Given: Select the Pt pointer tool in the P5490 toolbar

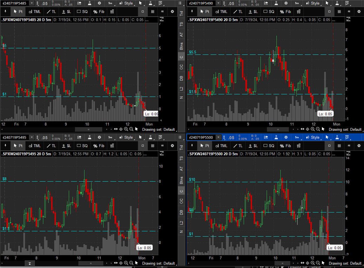Looking at the screenshot, I should click(205, 12).
